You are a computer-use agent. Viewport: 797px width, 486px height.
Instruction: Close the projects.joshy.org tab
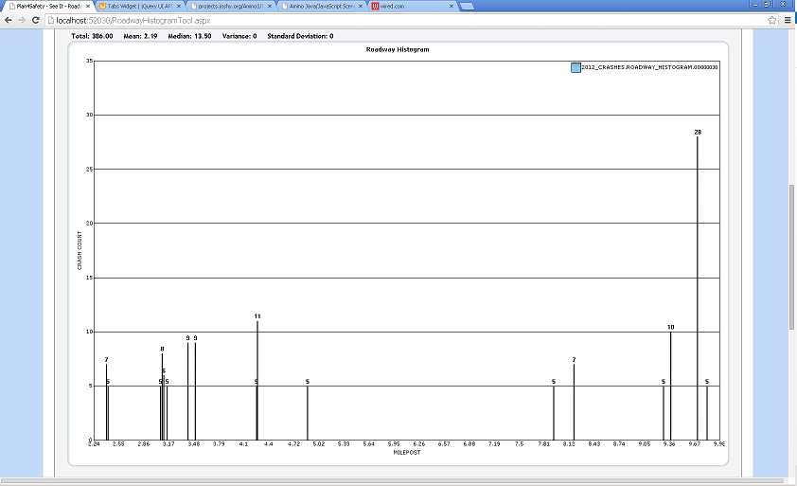point(270,6)
